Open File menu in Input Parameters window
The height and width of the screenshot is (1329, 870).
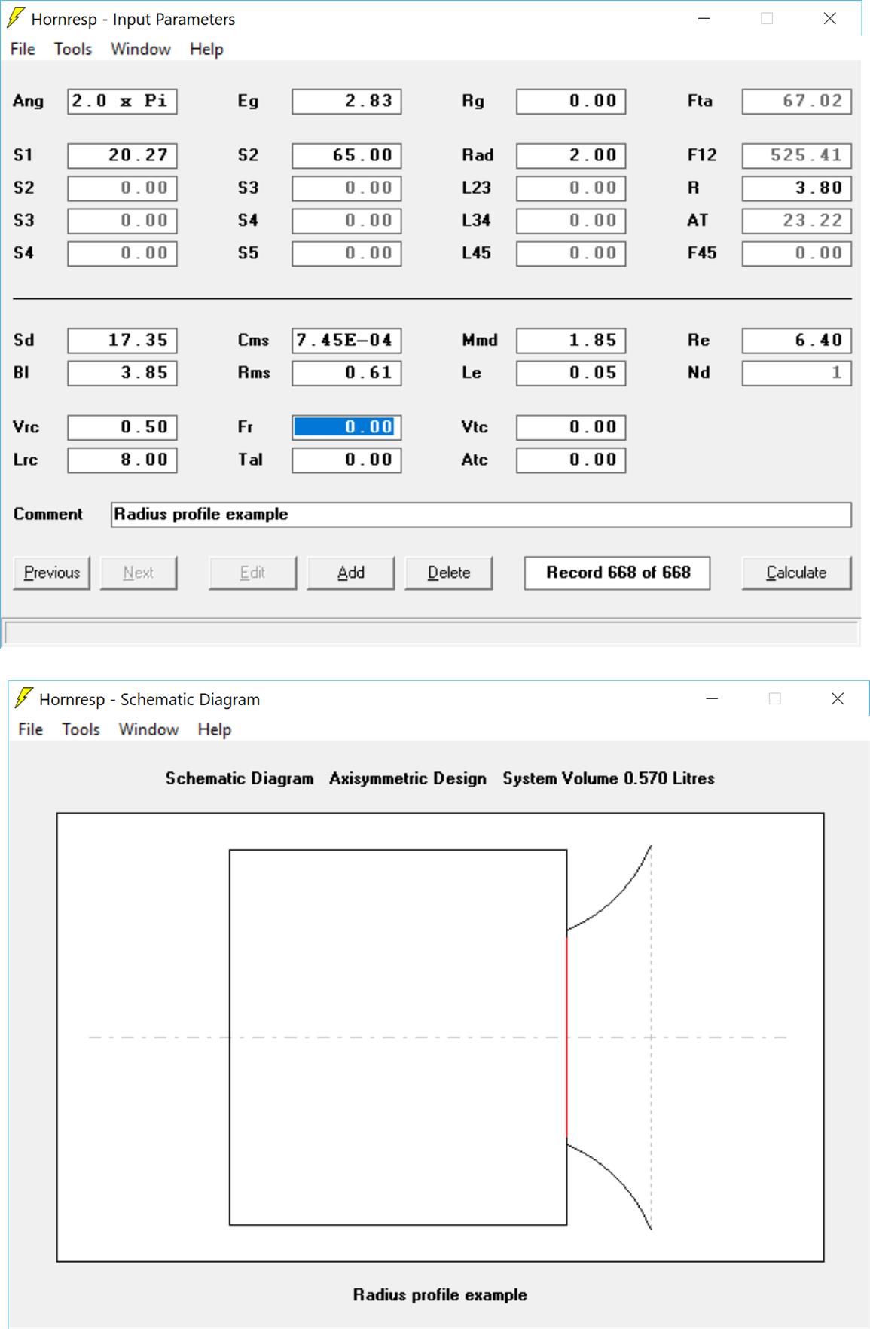pyautogui.click(x=23, y=49)
